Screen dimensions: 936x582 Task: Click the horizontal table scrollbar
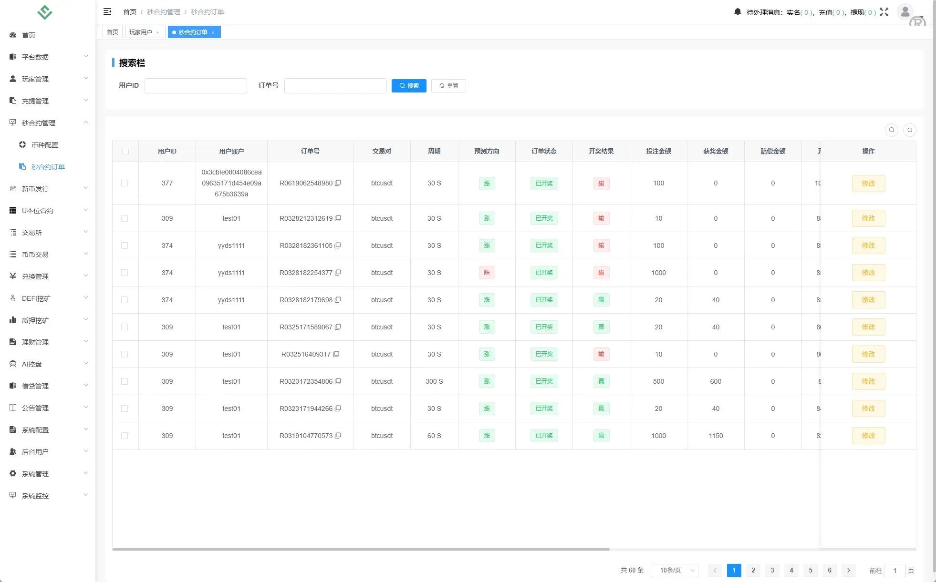(361, 549)
